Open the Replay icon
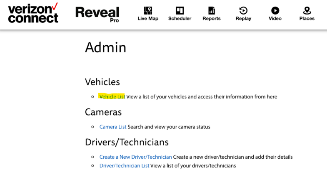Image resolution: width=327 pixels, height=177 pixels. click(x=243, y=10)
